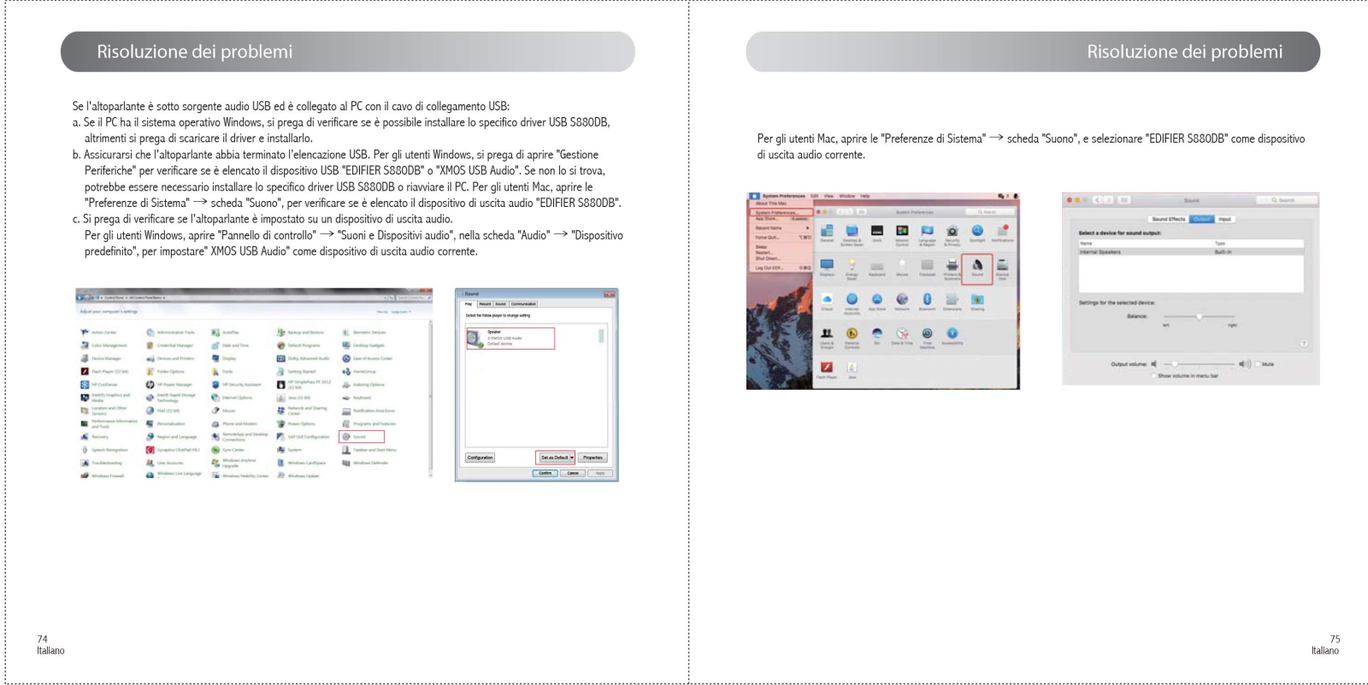Image resolution: width=1368 pixels, height=685 pixels.
Task: Enable Show volume in menu bar
Action: tap(1153, 375)
